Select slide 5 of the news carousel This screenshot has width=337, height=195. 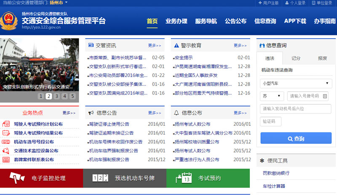point(72,96)
